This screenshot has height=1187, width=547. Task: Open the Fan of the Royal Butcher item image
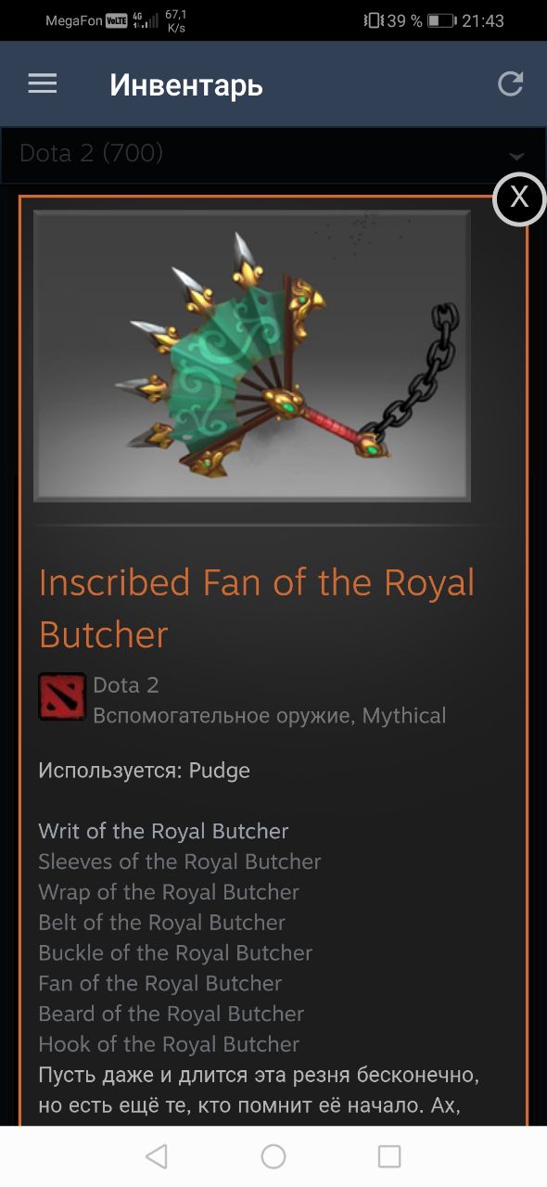pyautogui.click(x=252, y=356)
